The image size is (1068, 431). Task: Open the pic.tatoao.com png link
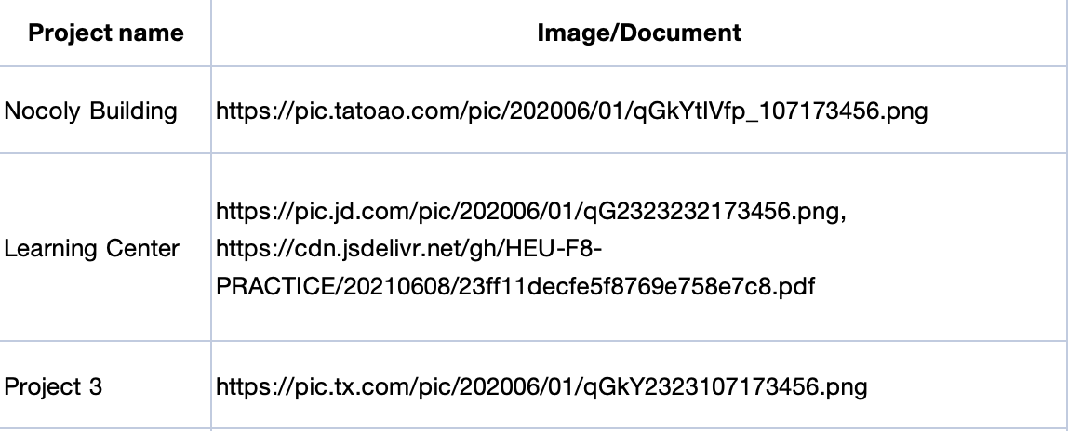[571, 111]
